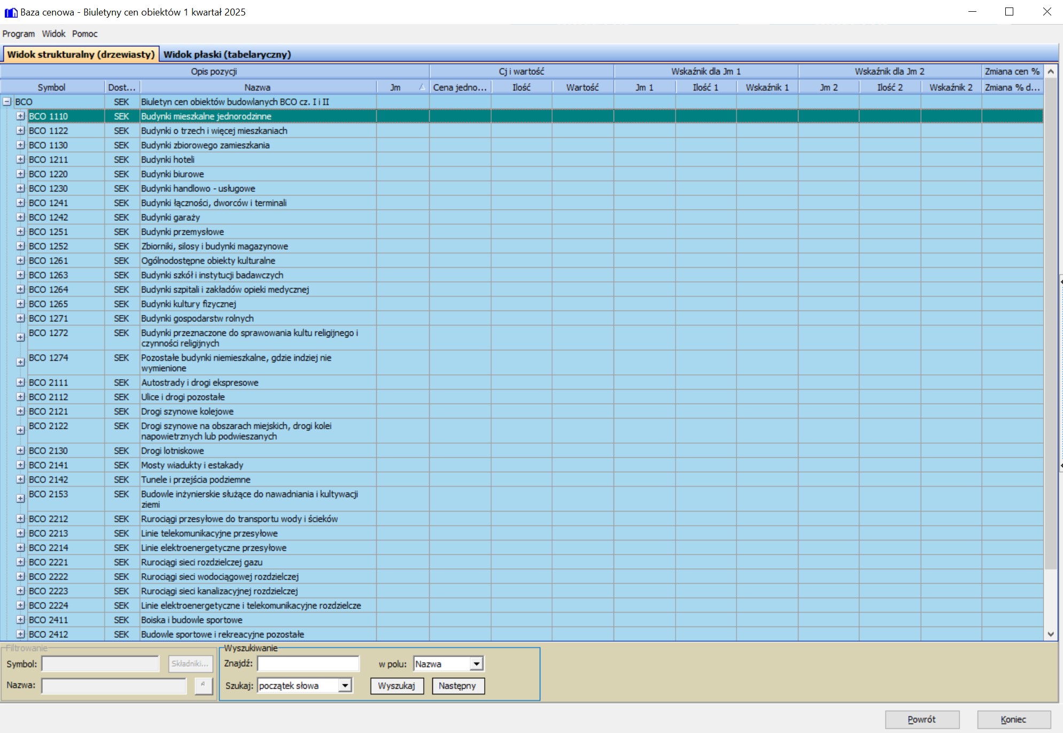Open the Pomoc menu
The width and height of the screenshot is (1063, 733).
[x=85, y=34]
